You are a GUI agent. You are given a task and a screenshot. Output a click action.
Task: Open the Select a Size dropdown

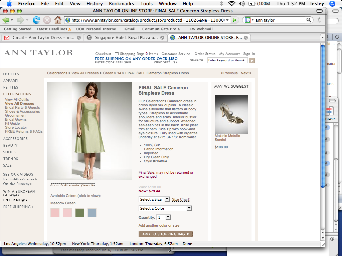coord(154,199)
